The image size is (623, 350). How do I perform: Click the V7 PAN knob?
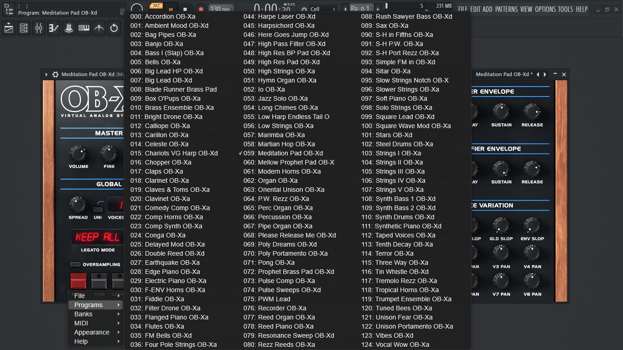[x=501, y=281]
